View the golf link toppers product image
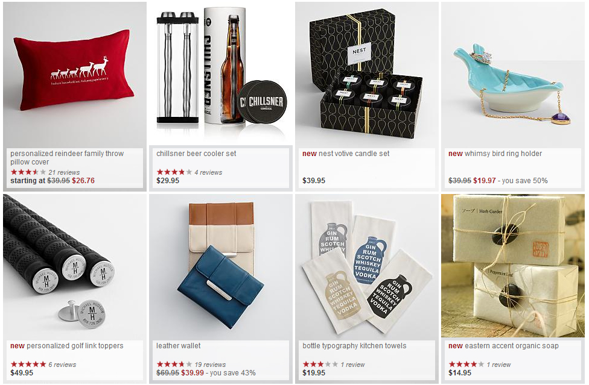 [75, 266]
